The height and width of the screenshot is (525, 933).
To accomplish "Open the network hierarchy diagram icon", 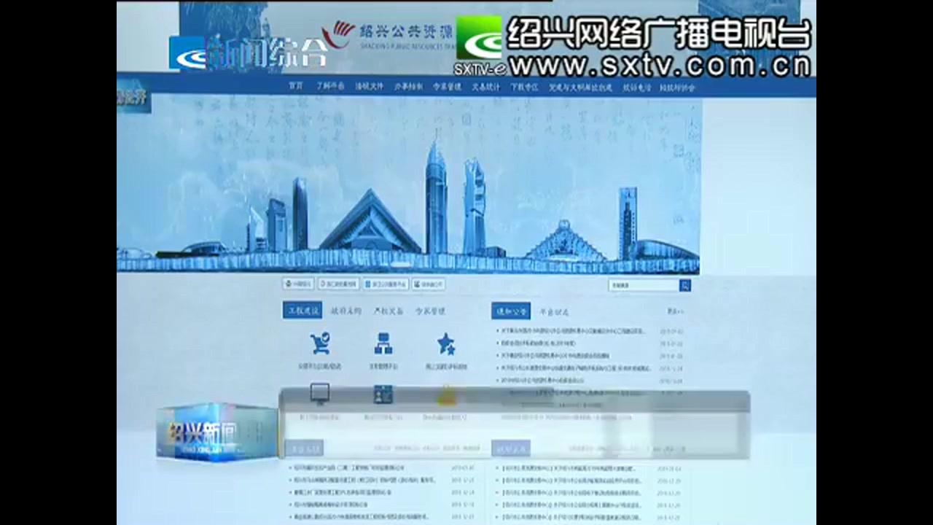I will pos(383,343).
